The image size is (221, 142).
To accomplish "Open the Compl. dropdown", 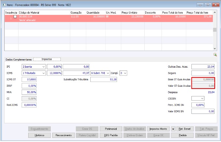I will [125, 73].
